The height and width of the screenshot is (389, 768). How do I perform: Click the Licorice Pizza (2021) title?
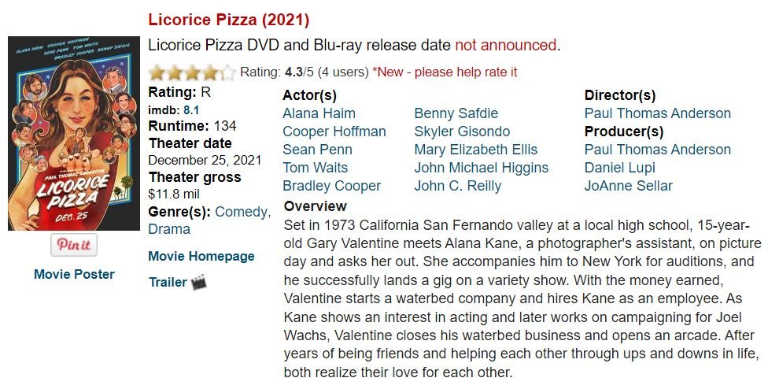point(229,20)
